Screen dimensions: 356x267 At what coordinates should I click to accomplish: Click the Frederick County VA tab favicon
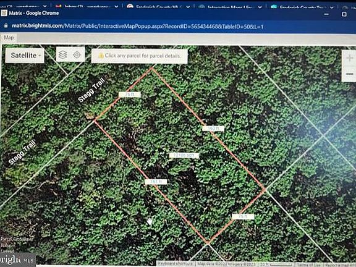click(x=130, y=6)
